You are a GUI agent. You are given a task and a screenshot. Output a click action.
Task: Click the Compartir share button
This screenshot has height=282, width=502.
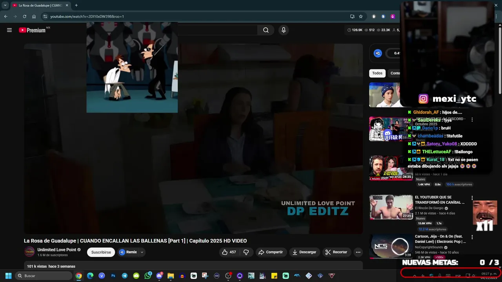pos(271,252)
